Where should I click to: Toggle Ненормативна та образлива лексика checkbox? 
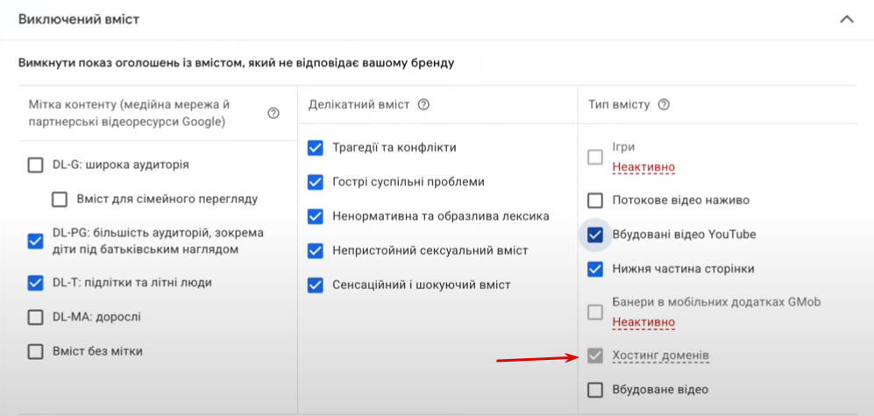(x=316, y=216)
